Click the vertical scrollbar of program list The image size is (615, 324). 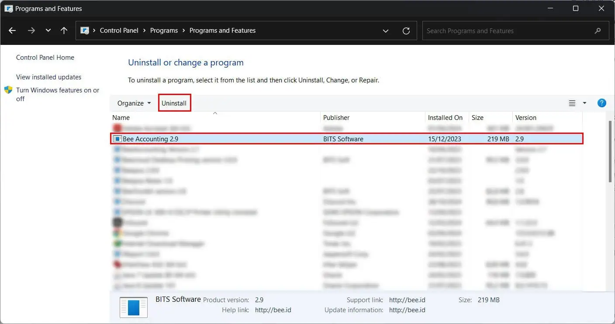click(x=610, y=151)
